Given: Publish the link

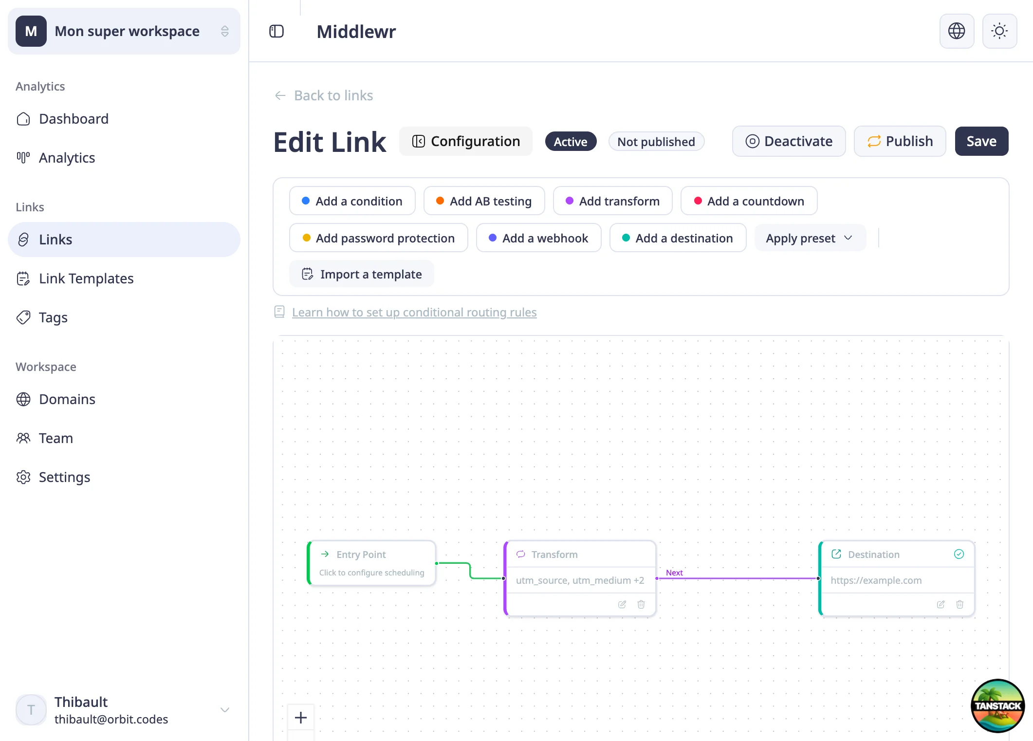Looking at the screenshot, I should tap(900, 141).
